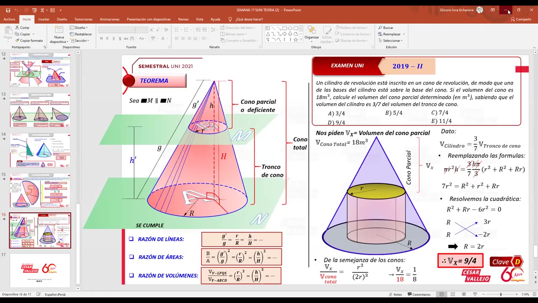The image size is (538, 303).
Task: Open the Archivo menu
Action: (9, 19)
